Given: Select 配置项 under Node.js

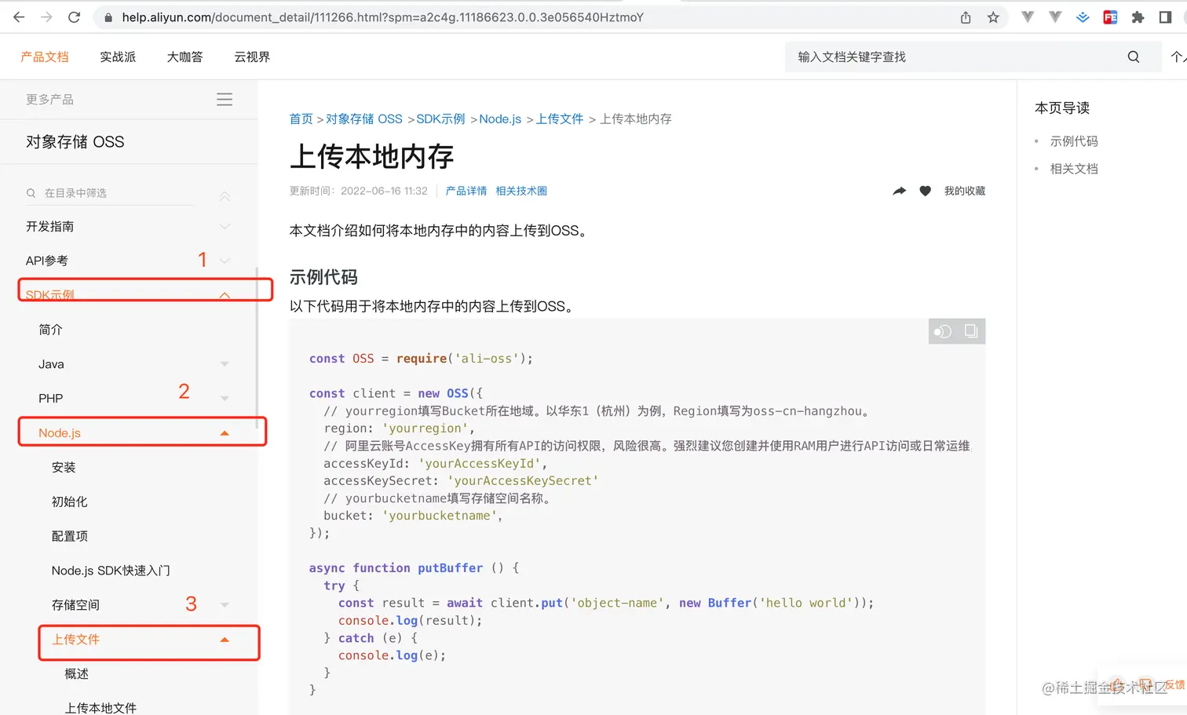Looking at the screenshot, I should click(69, 537).
